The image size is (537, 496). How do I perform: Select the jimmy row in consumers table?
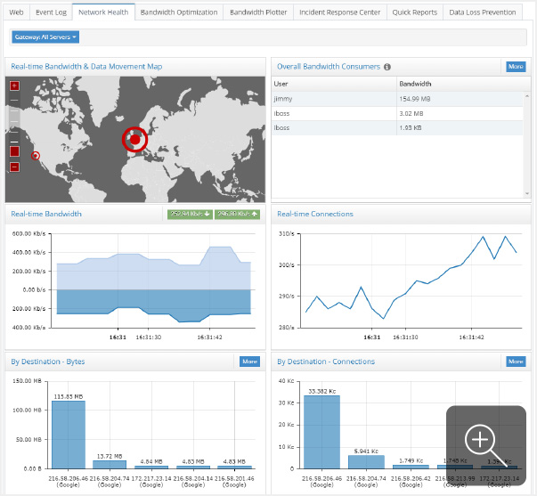pos(397,99)
